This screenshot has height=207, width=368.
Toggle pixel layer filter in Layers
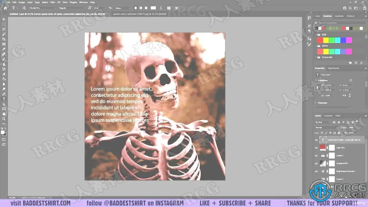[334, 122]
